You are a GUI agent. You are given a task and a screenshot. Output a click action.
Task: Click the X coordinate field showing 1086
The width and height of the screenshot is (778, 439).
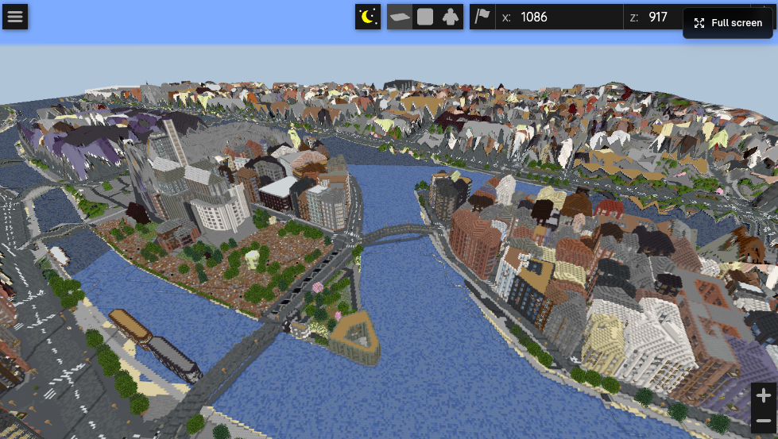coord(559,17)
